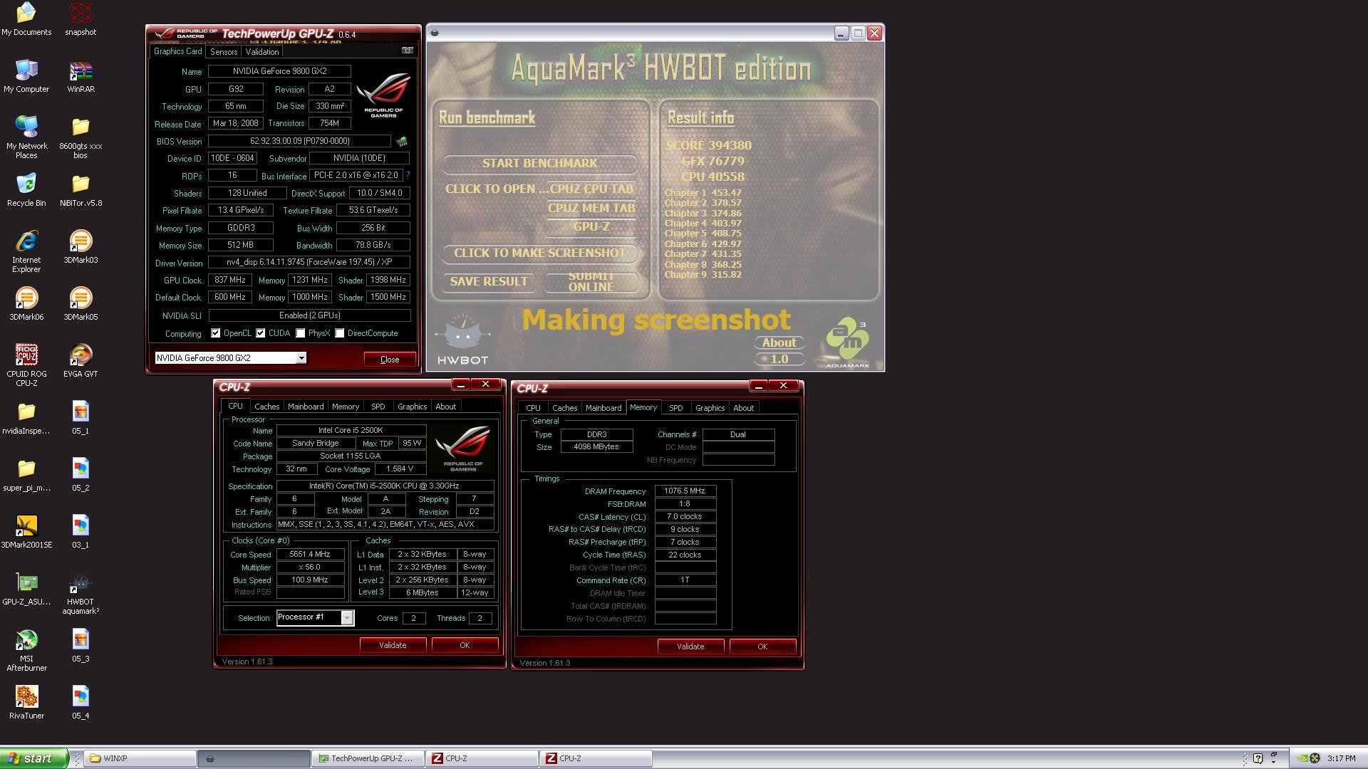This screenshot has width=1368, height=769.
Task: Click DRAM Frequency 1076.5 MHz value
Action: tap(685, 491)
